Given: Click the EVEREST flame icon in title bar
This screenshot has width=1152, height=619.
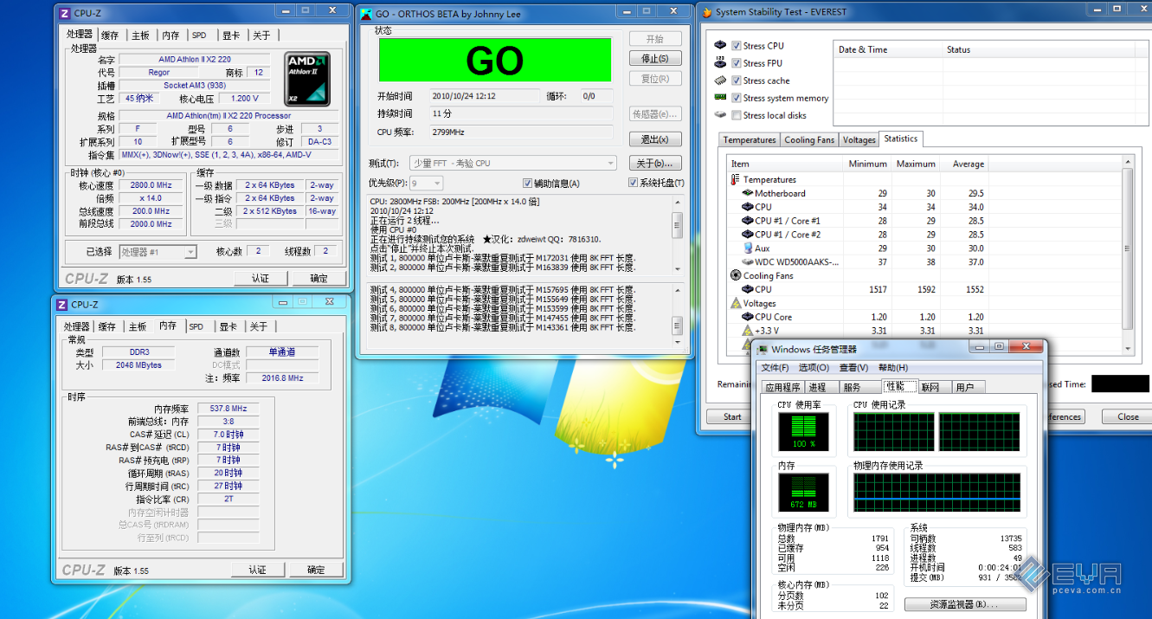Looking at the screenshot, I should click(707, 12).
